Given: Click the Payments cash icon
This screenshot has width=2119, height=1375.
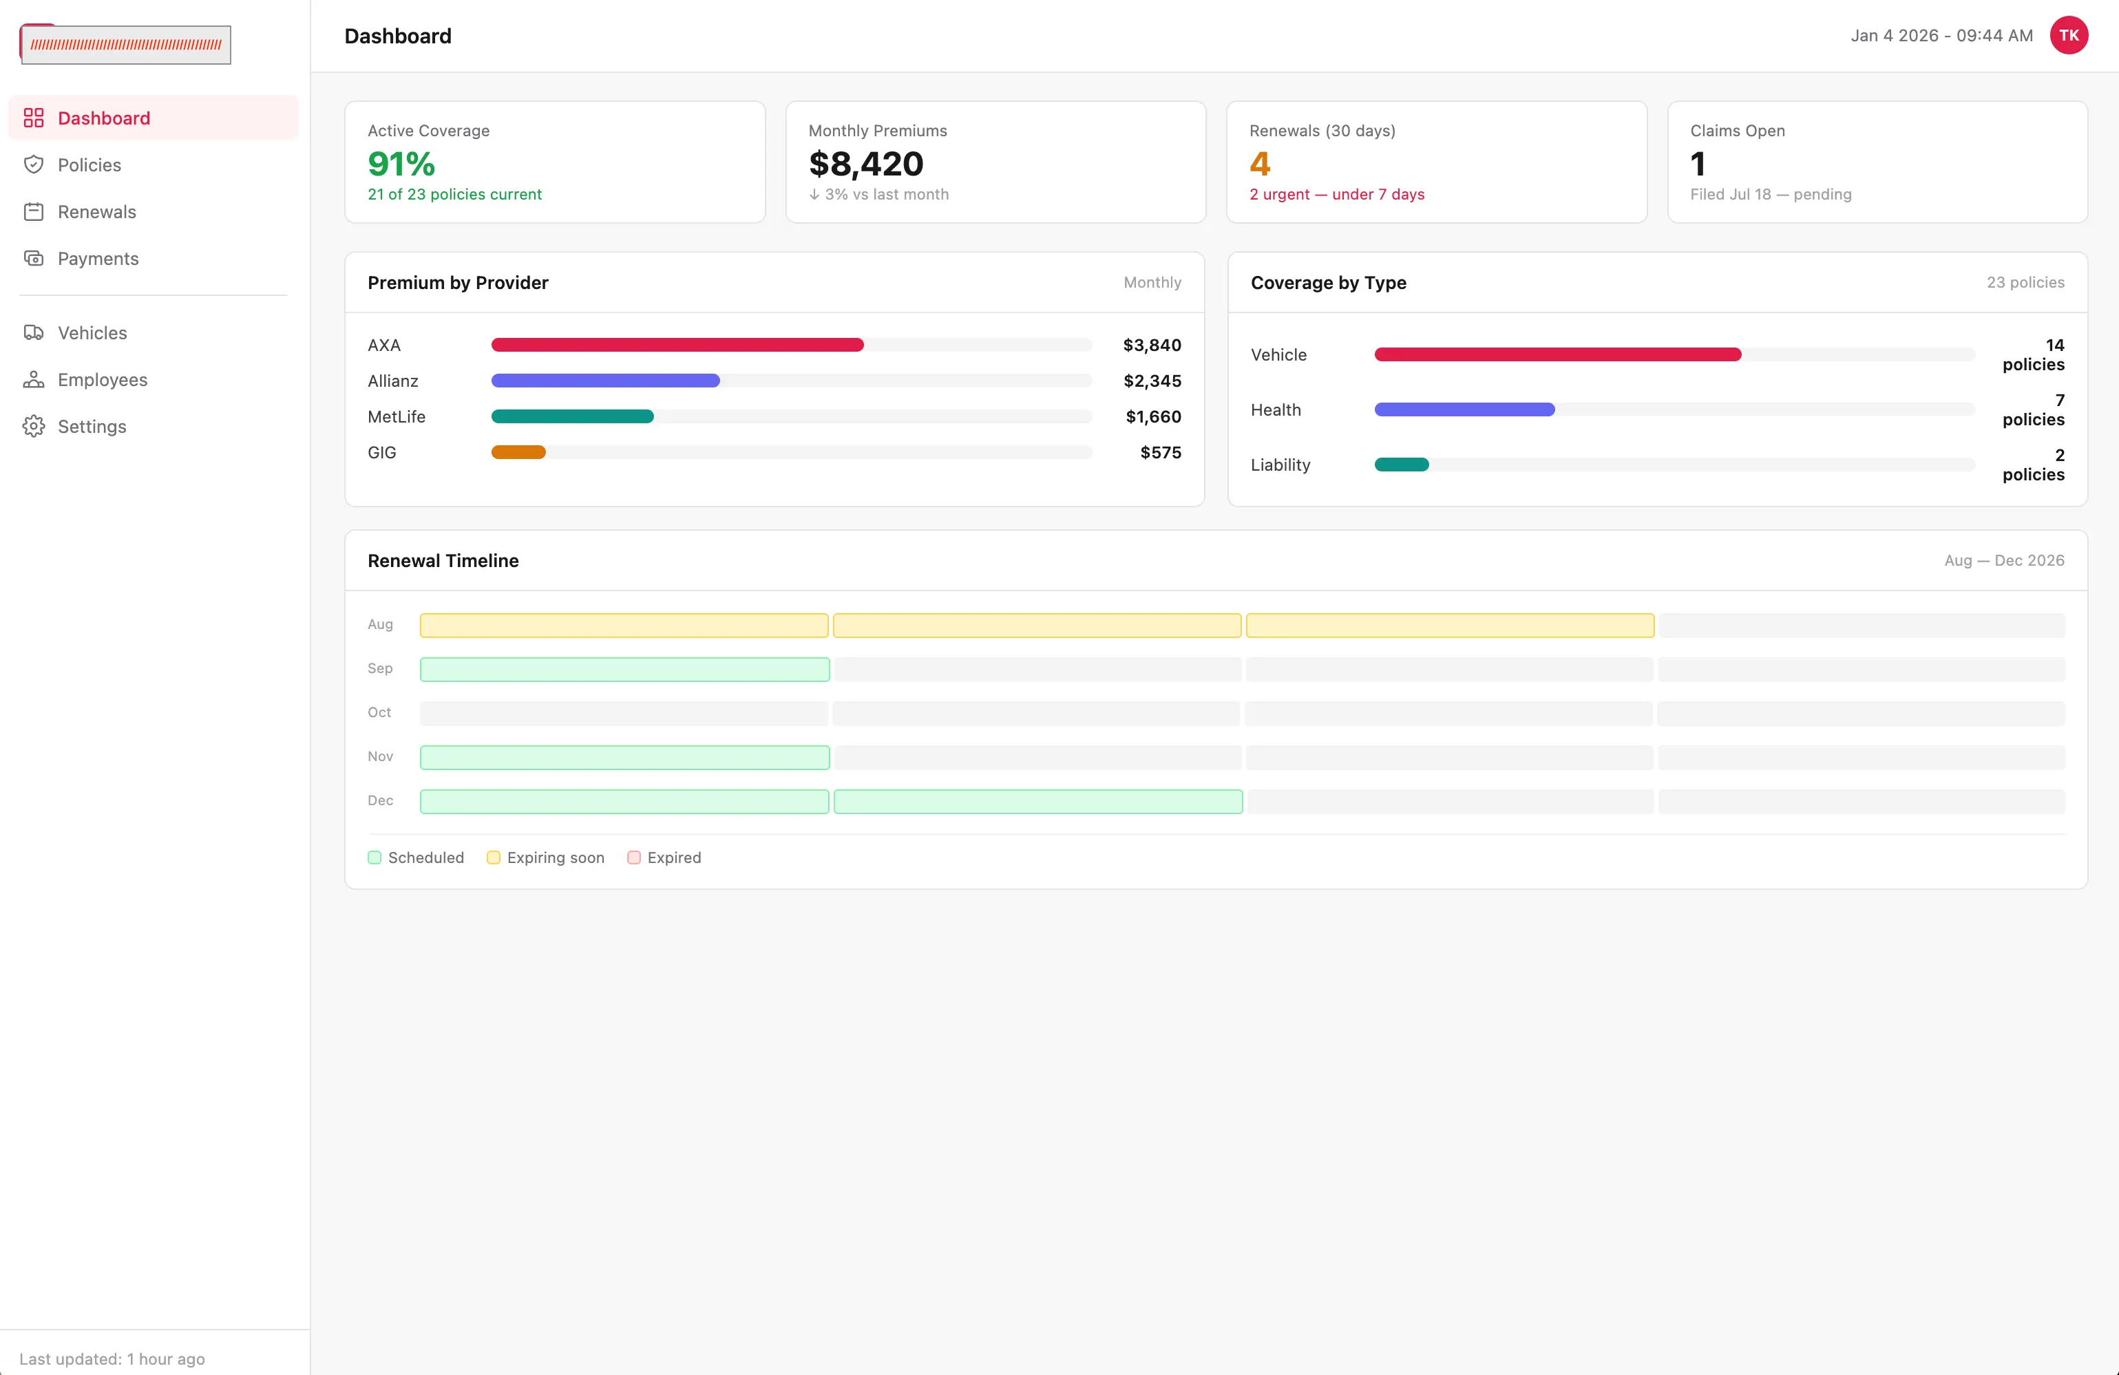Looking at the screenshot, I should pyautogui.click(x=34, y=258).
